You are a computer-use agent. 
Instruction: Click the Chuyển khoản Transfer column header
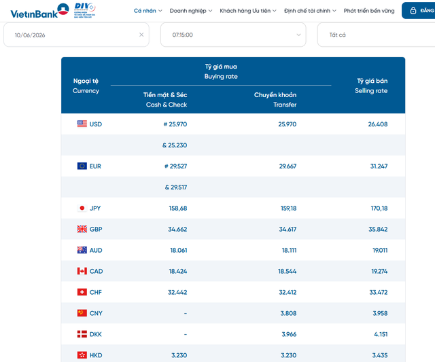[275, 100]
